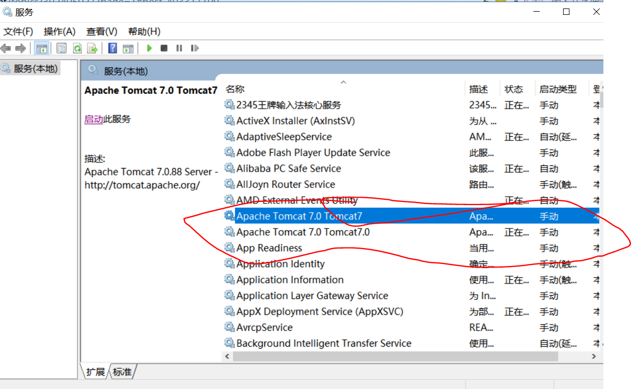Select AppX Deployment Service (AppXSVC)
Screen dimensions: 631x389
pyautogui.click(x=411, y=312)
